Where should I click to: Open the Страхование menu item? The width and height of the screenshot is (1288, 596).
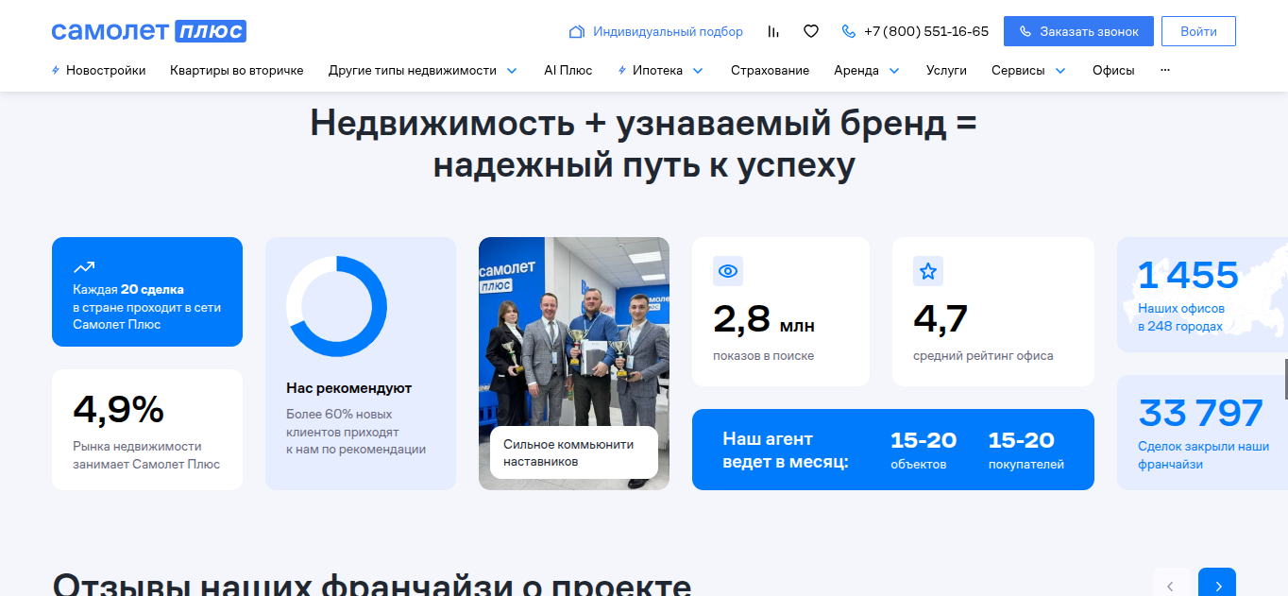(770, 70)
